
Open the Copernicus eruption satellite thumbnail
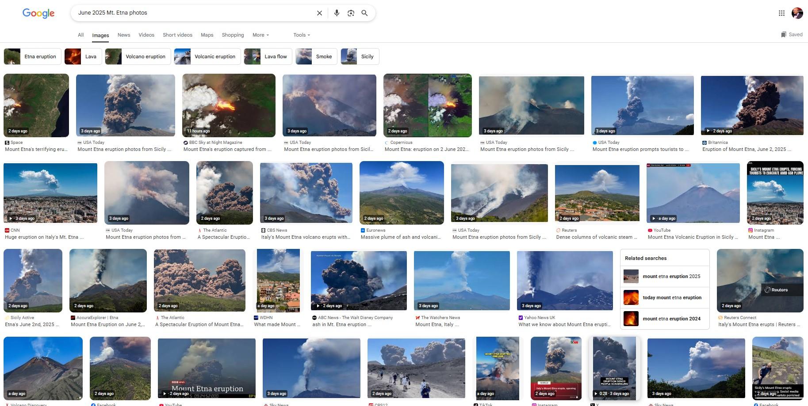pos(428,105)
